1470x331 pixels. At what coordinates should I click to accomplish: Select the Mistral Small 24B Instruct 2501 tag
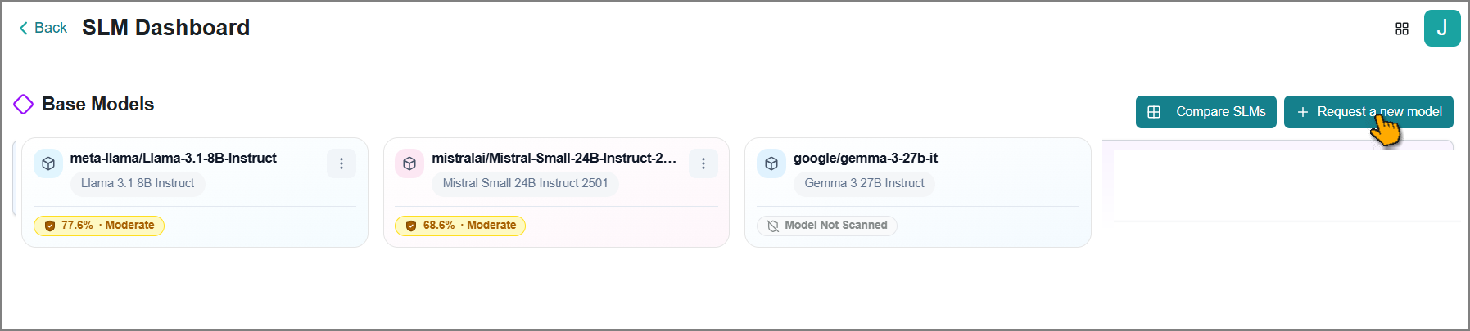525,183
